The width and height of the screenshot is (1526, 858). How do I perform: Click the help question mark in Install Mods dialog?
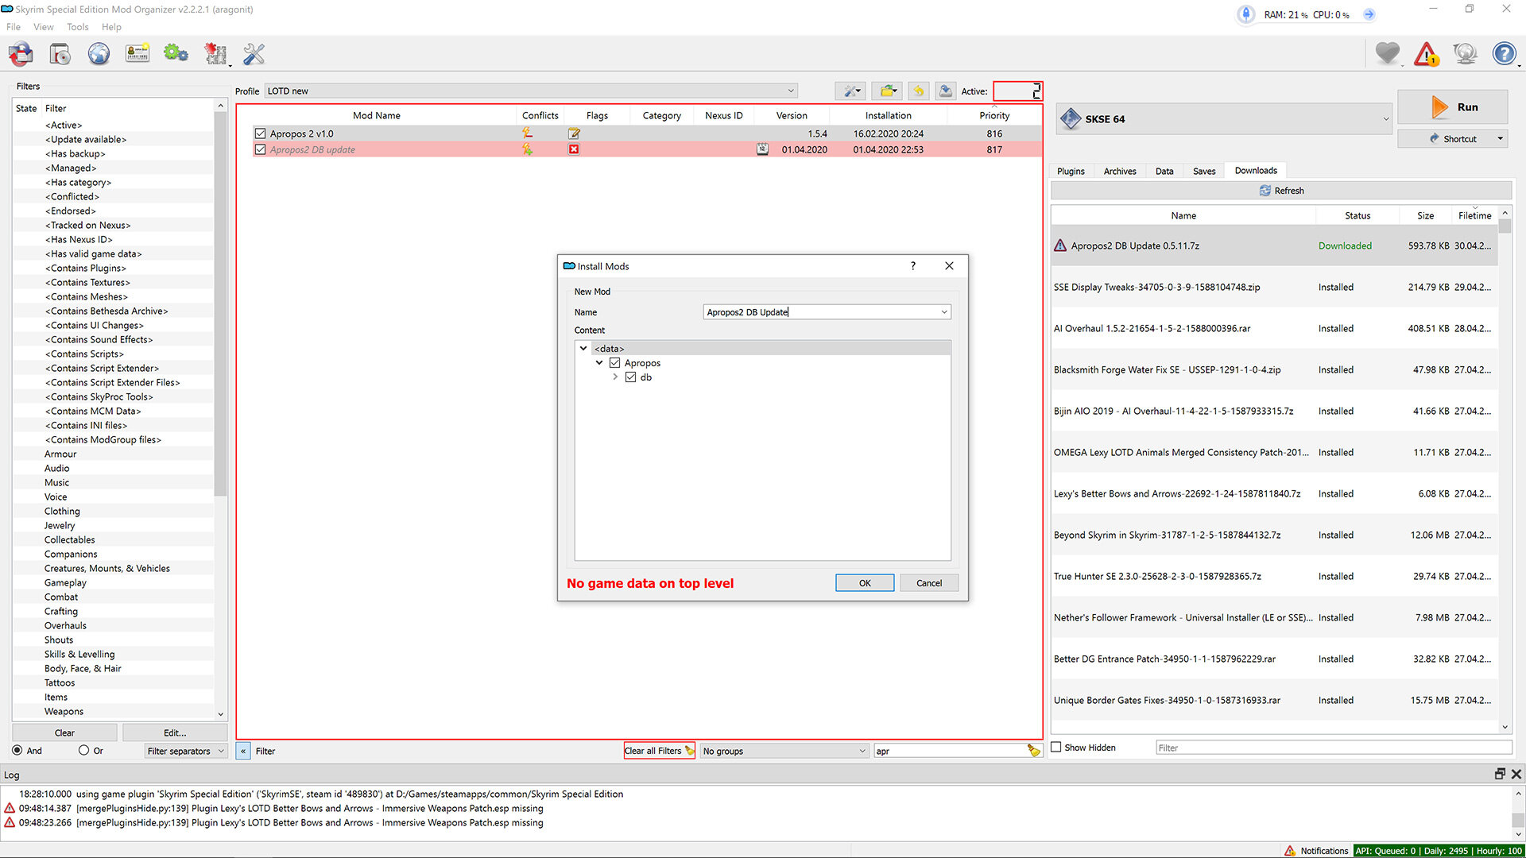pyautogui.click(x=912, y=266)
